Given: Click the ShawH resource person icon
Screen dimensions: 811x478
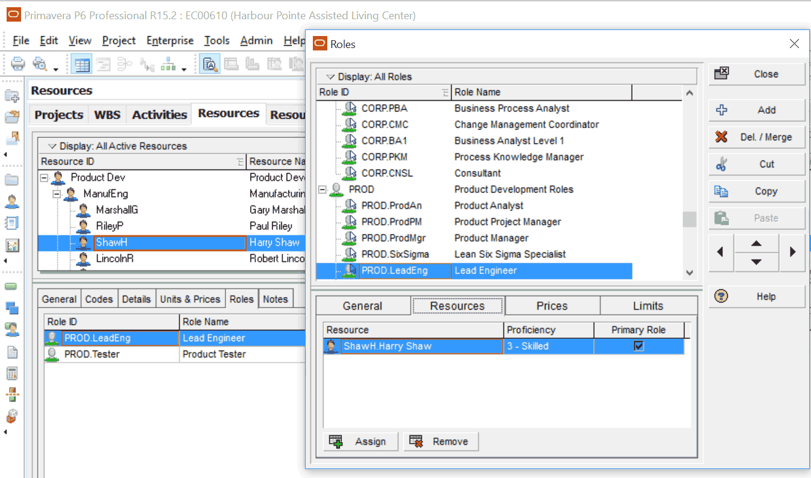Looking at the screenshot, I should pos(84,243).
